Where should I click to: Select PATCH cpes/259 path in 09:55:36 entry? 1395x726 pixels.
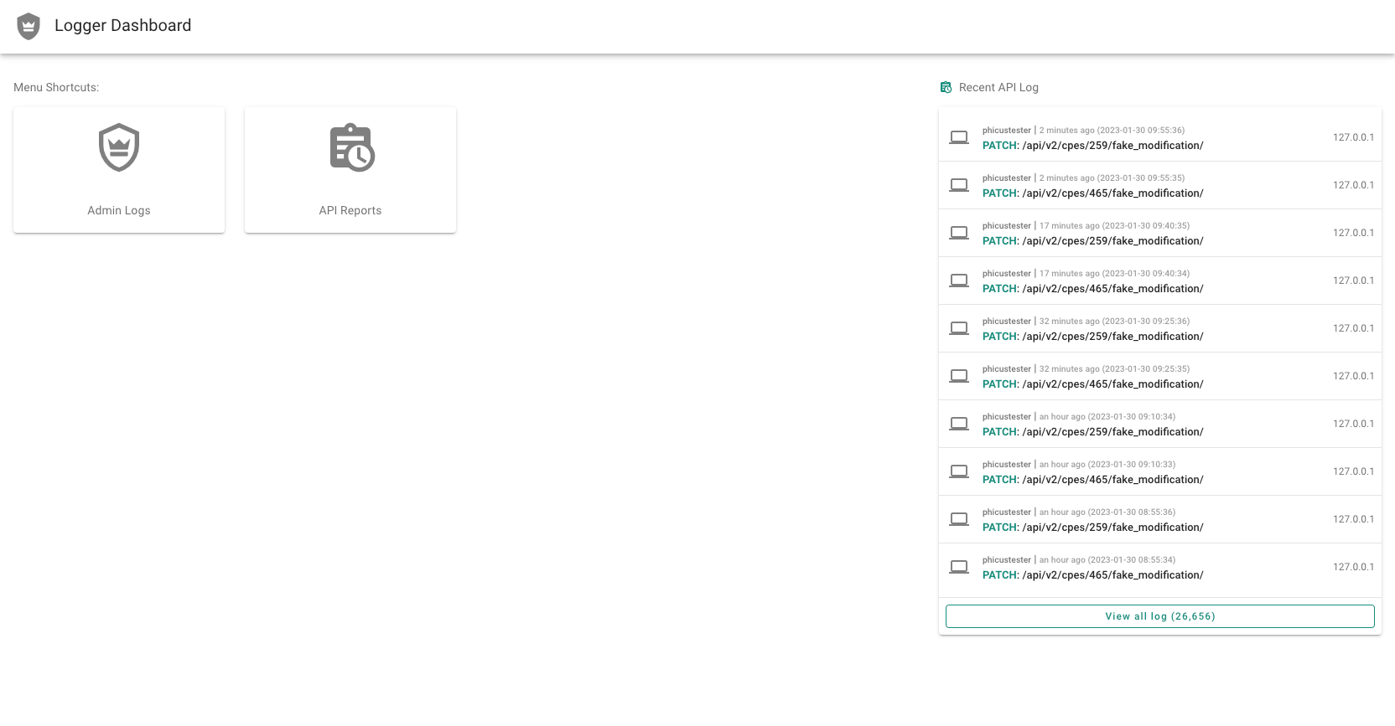coord(1093,146)
